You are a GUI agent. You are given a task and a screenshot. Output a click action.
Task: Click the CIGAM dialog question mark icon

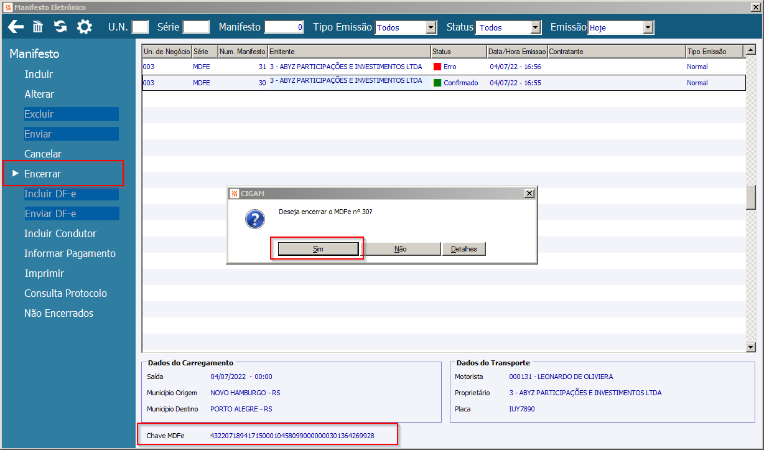click(255, 219)
